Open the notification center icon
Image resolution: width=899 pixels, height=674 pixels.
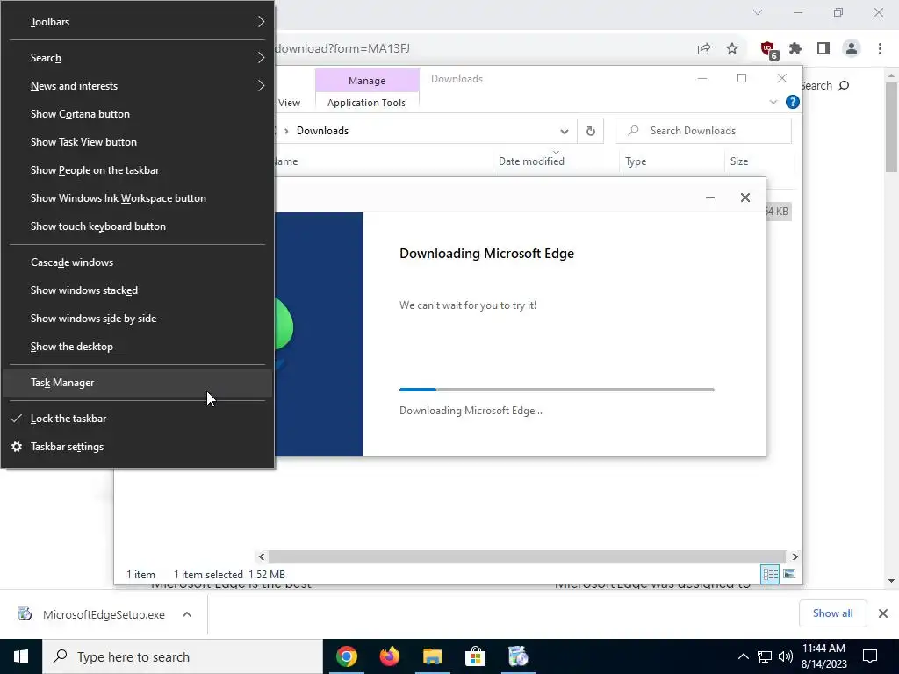[870, 656]
